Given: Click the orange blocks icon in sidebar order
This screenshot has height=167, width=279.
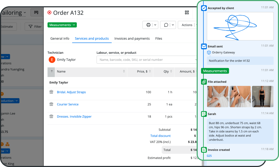Looking at the screenshot, I should click(7, 144).
